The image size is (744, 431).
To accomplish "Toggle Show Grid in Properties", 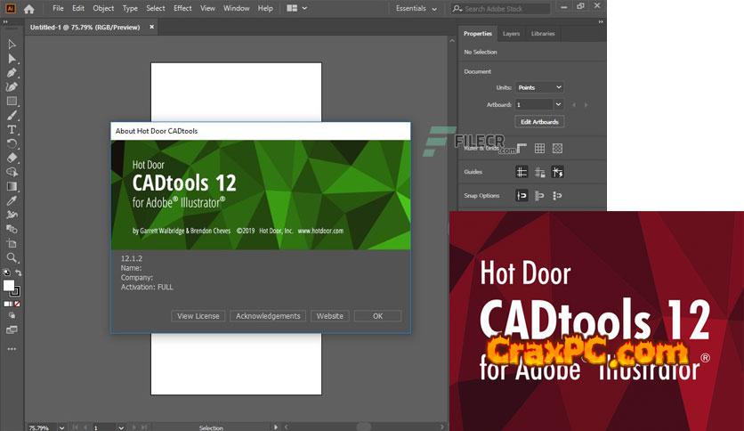I will pos(539,148).
